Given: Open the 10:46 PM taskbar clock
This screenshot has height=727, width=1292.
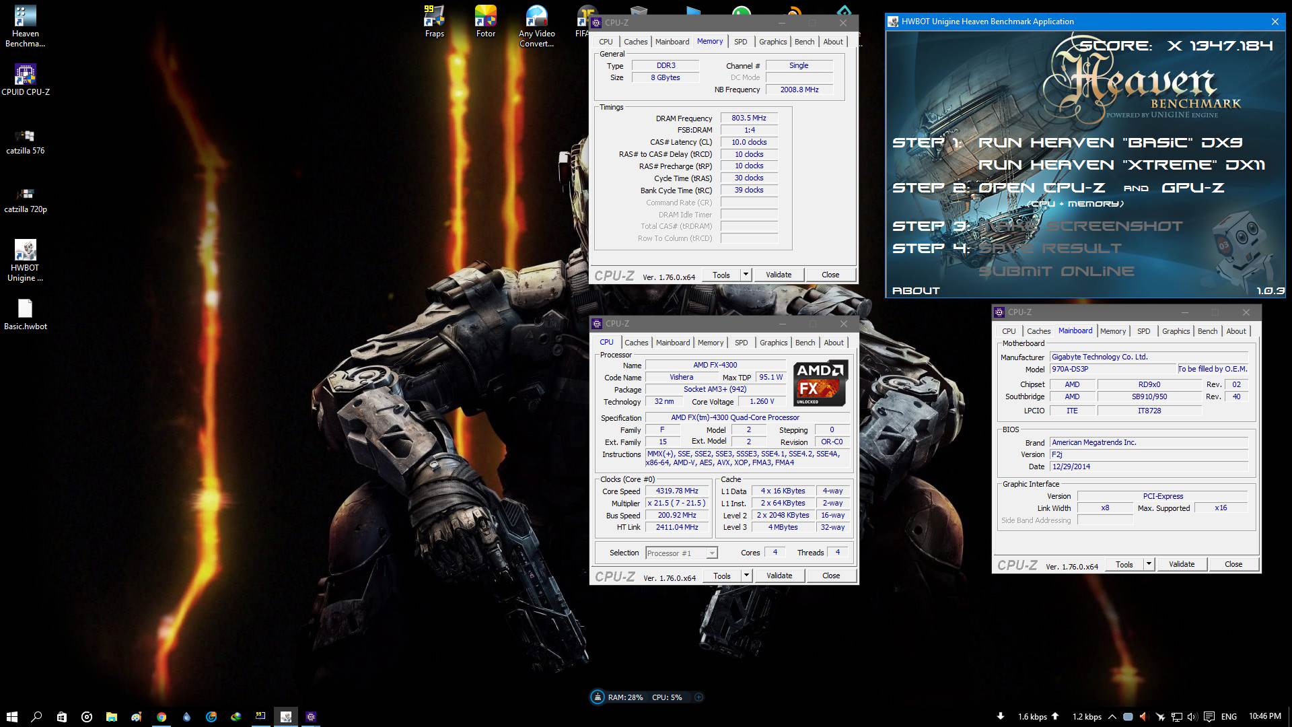Looking at the screenshot, I should (x=1264, y=716).
